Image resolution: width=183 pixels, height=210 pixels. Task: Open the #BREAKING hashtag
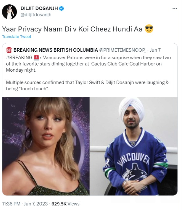(19, 57)
